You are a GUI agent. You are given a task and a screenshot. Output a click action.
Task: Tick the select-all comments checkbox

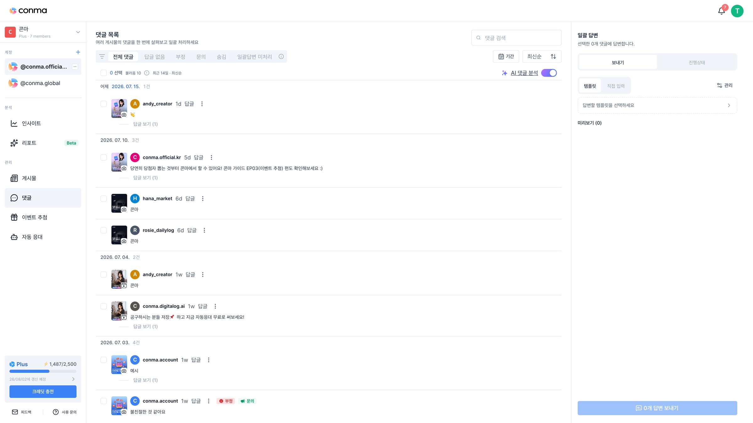pyautogui.click(x=104, y=73)
